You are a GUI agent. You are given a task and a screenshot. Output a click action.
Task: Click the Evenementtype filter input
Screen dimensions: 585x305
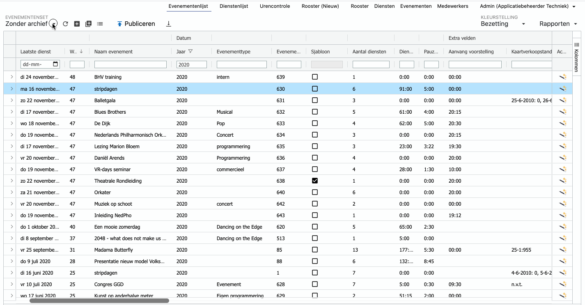tap(242, 64)
